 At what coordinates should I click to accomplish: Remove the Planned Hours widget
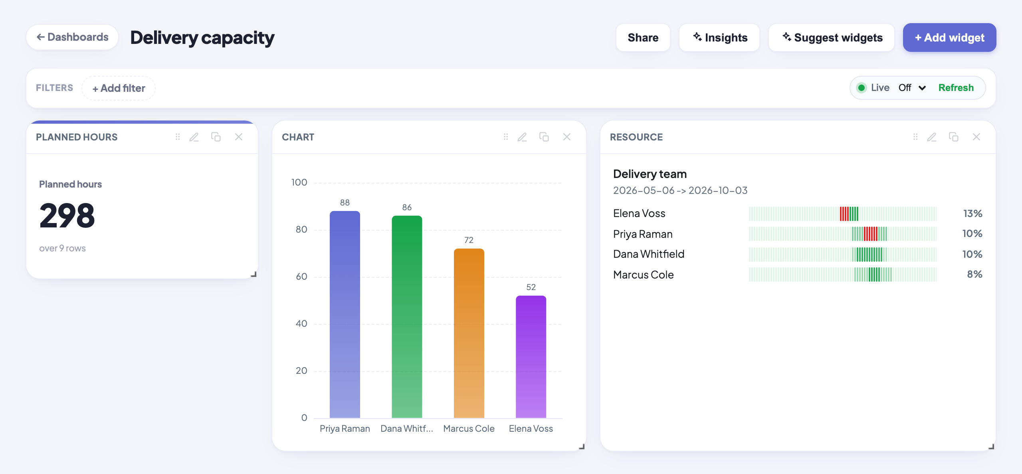tap(239, 137)
